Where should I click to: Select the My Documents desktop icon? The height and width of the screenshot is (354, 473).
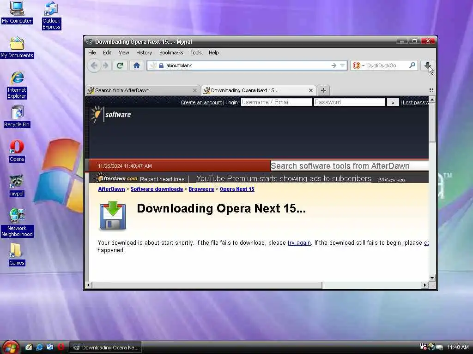tap(17, 47)
